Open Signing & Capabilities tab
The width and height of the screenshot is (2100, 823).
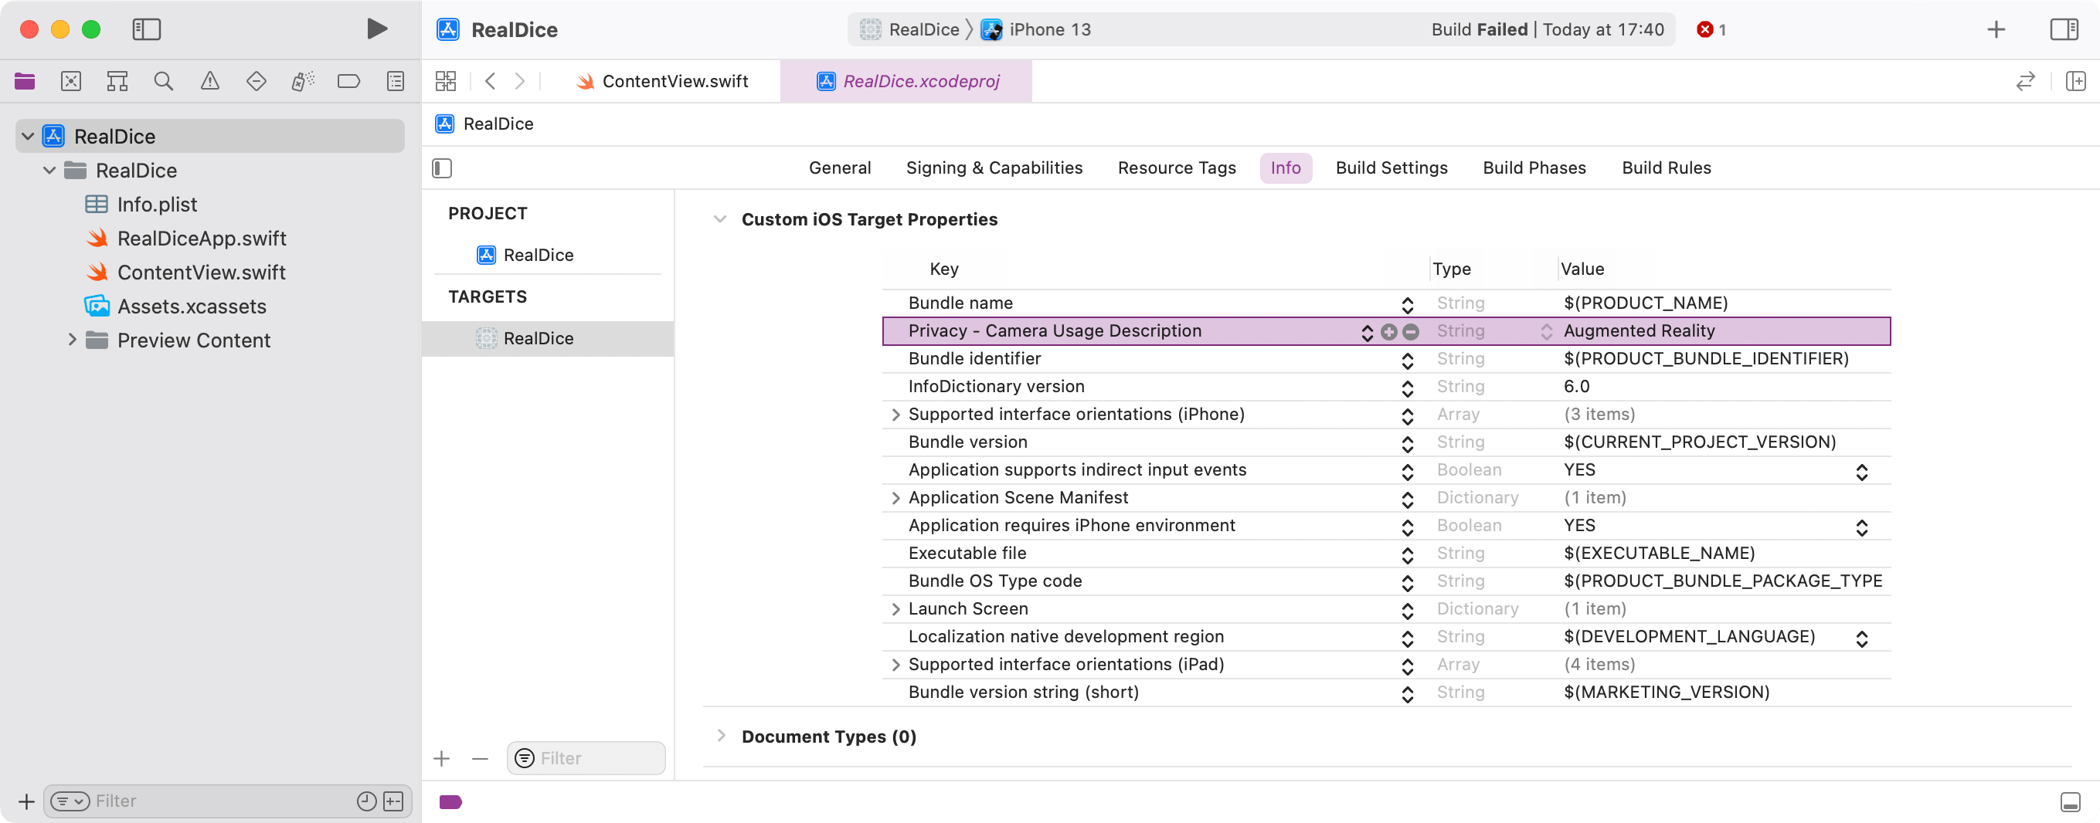pos(994,168)
